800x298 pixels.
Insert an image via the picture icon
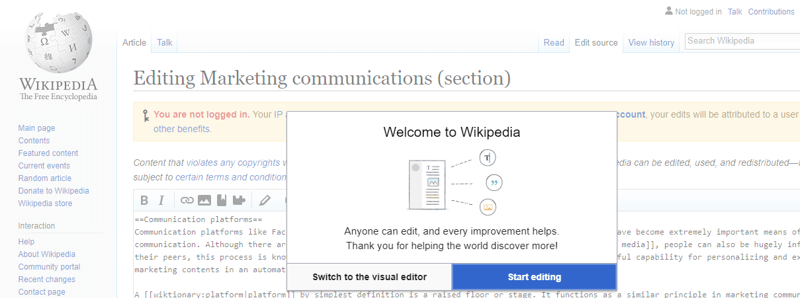(x=204, y=200)
